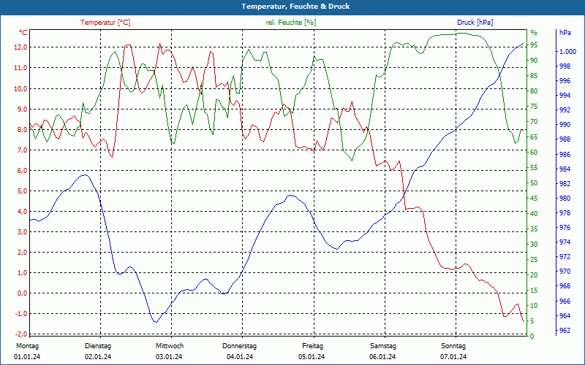The image size is (585, 365).
Task: Click the '4,0' temperature axis value
Action: [22, 212]
